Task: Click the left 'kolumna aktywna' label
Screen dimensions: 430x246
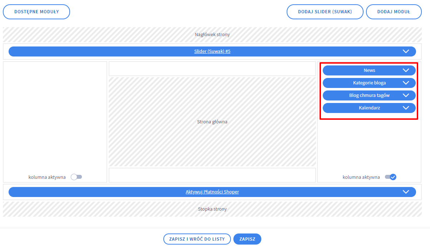Action: [47, 177]
